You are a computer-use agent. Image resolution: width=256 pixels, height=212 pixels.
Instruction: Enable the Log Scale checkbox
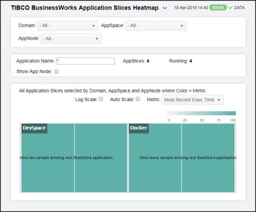101,99
